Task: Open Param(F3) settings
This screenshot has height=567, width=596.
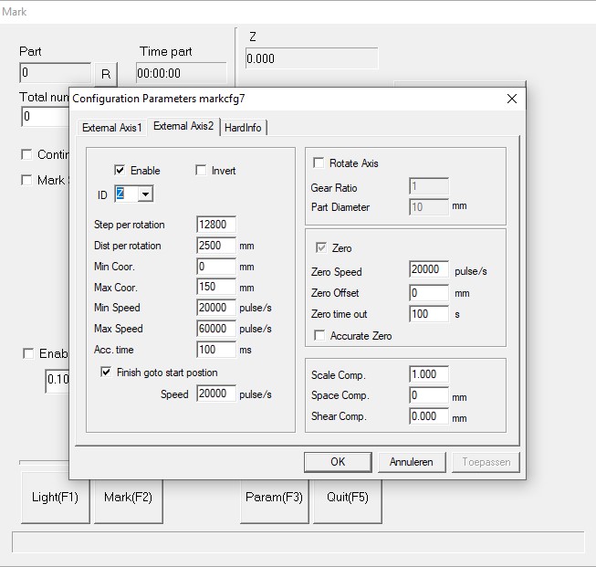Action: point(274,498)
